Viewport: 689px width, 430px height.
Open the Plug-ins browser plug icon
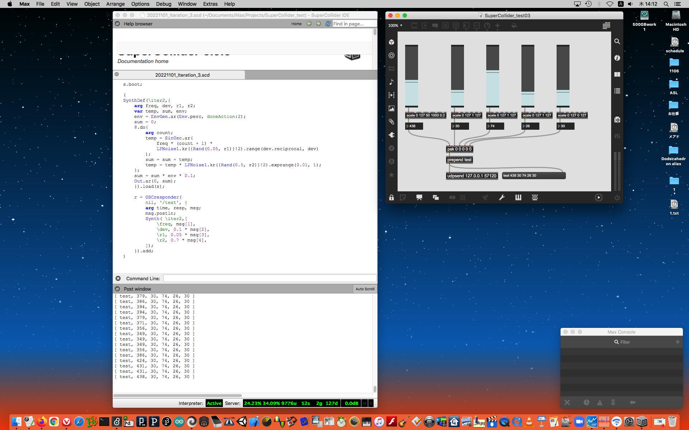tap(392, 135)
